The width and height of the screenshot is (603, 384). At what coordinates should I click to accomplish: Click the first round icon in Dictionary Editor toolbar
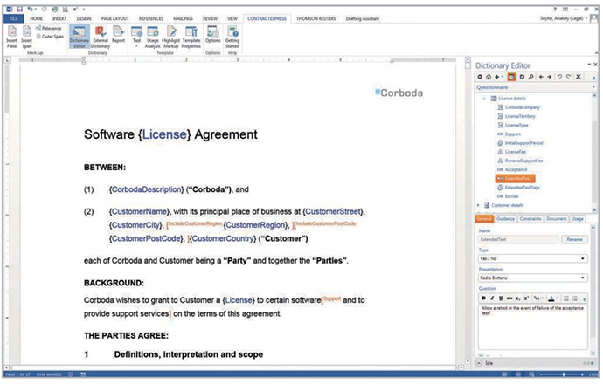[480, 77]
